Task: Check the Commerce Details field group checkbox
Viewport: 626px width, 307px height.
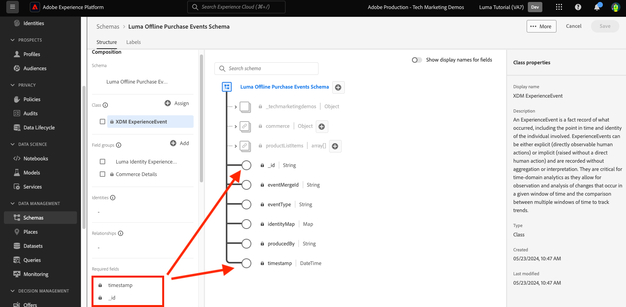Action: point(103,174)
